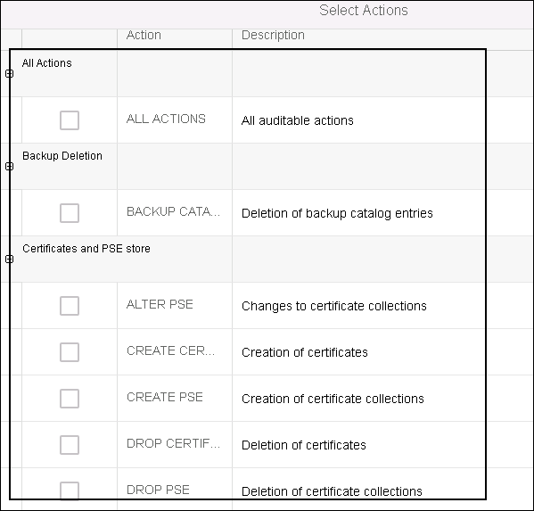
Task: Click 'Changes to certificate collections' description
Action: (334, 306)
